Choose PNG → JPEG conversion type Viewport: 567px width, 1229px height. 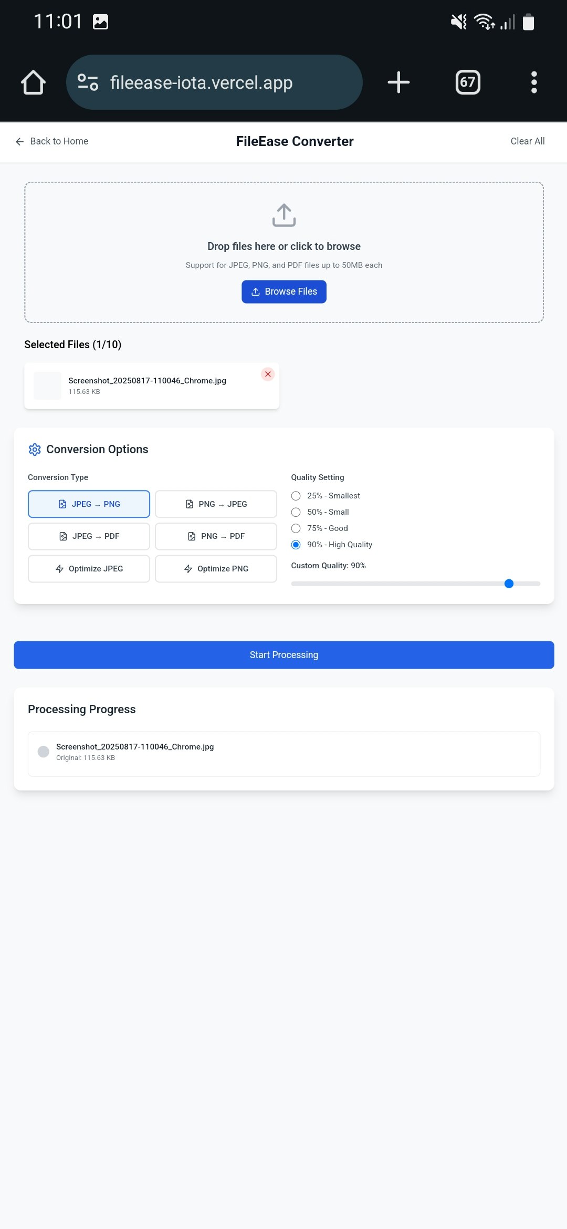[216, 504]
